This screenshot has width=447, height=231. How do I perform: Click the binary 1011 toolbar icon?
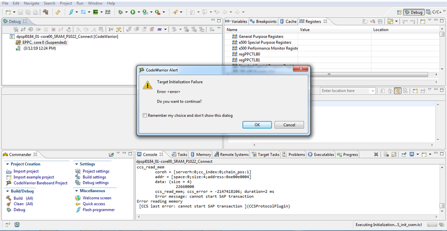83,12
